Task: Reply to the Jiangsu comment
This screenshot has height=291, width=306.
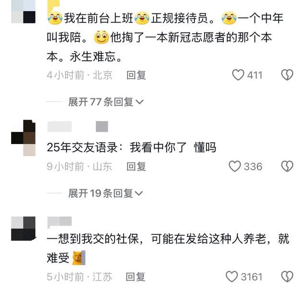Action: (135, 277)
